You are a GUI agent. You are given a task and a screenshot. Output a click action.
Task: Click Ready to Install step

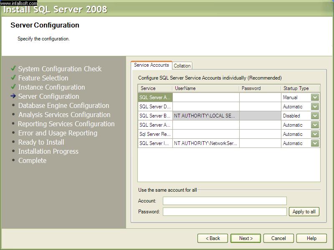pyautogui.click(x=41, y=142)
